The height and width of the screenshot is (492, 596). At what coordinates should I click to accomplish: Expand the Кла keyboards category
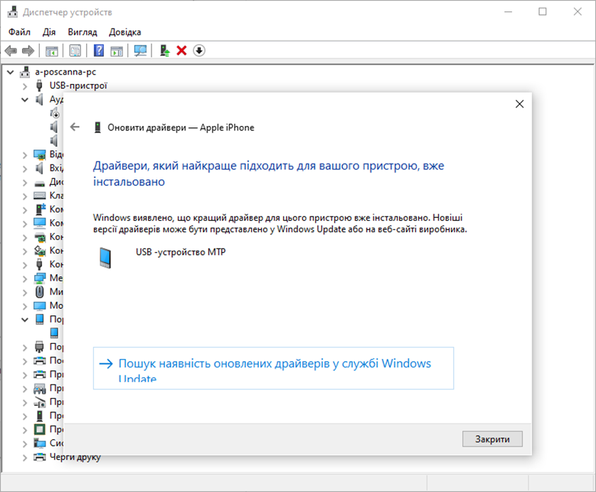pos(25,197)
